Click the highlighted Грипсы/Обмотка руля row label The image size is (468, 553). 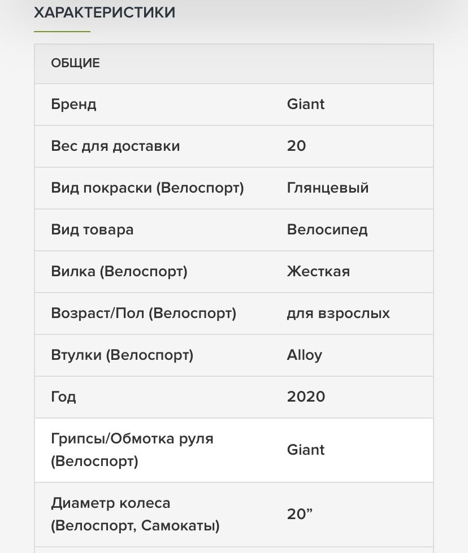pos(132,450)
